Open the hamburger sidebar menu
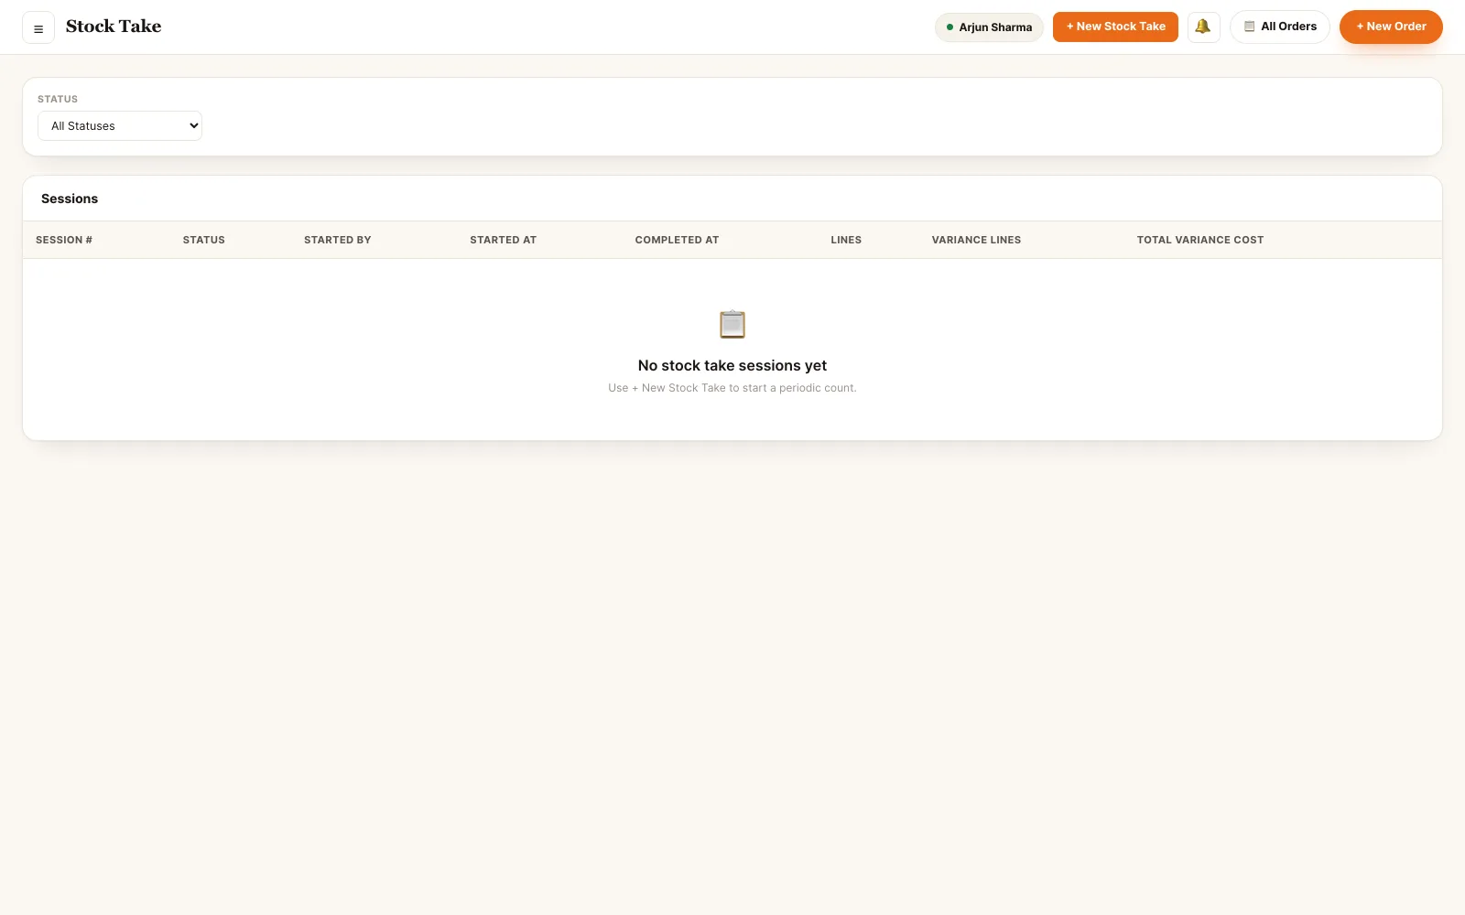This screenshot has height=915, width=1465. tap(38, 27)
